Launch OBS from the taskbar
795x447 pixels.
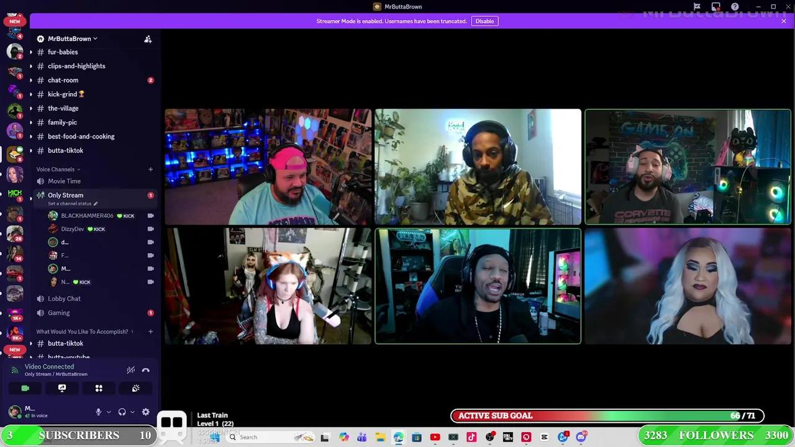pos(489,437)
